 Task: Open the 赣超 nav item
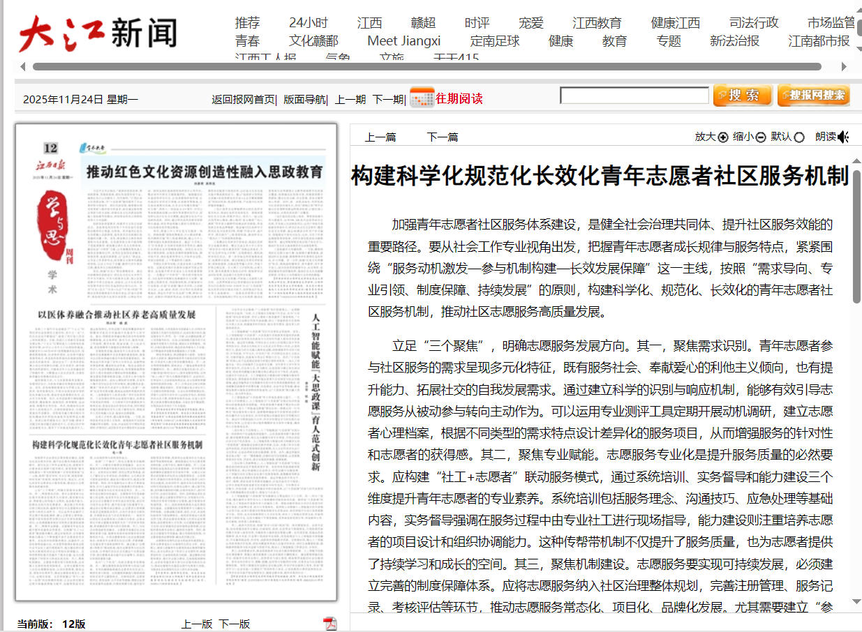(x=423, y=22)
